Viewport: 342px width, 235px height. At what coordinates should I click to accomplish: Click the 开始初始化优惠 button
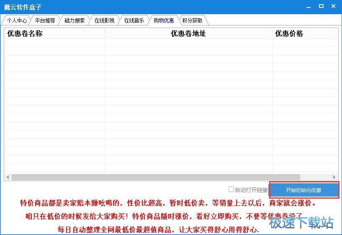(x=303, y=190)
